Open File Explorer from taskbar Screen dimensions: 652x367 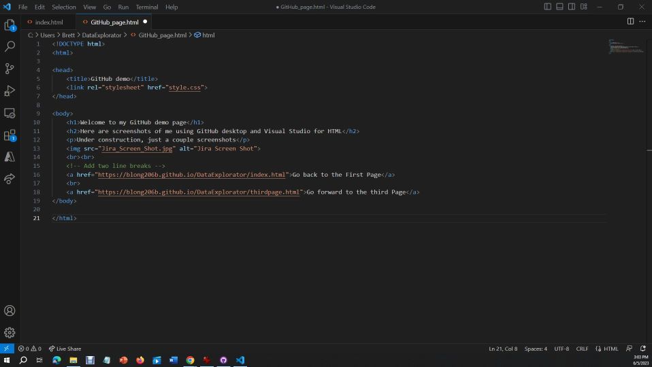pyautogui.click(x=74, y=360)
